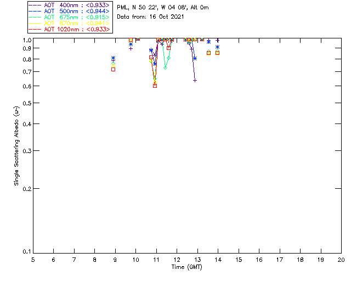Click the 0.2 tick label on y-axis
Image resolution: width=351 pixels, height=281 pixels.
click(27, 189)
